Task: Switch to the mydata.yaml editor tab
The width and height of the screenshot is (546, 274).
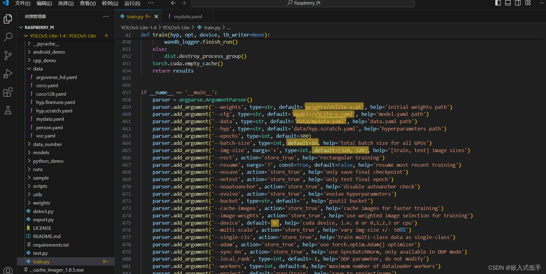Action: [x=188, y=16]
